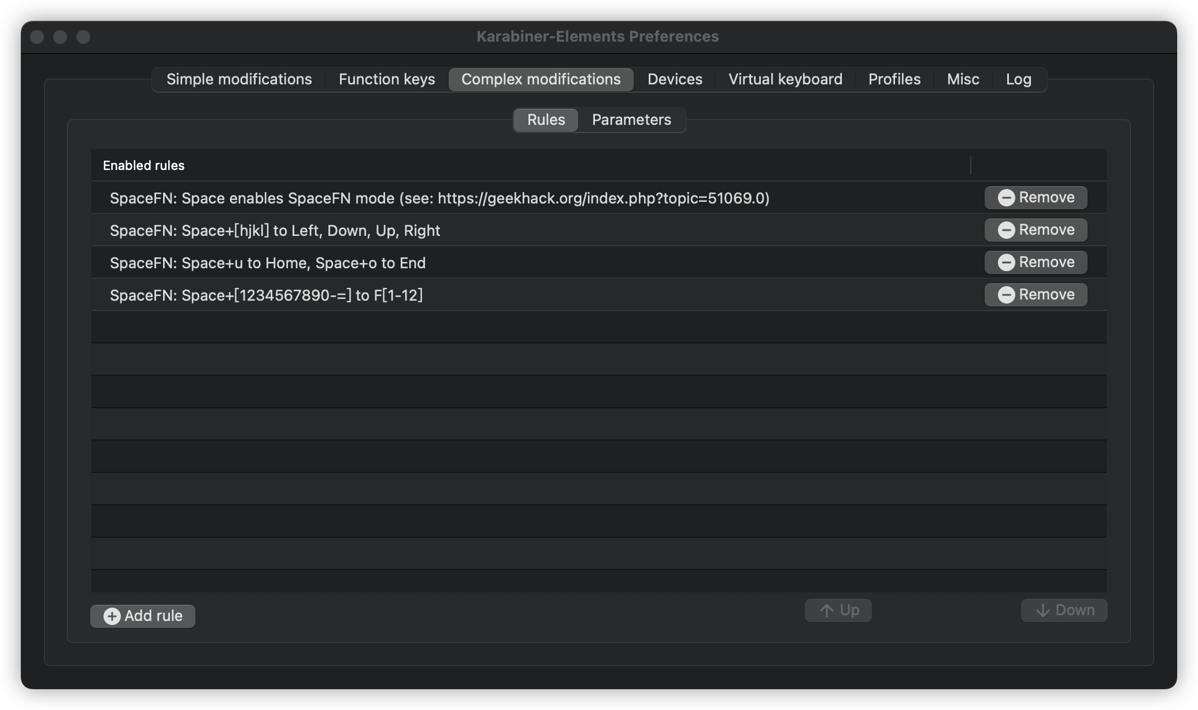
Task: Switch to the Misc tab
Action: pos(963,79)
